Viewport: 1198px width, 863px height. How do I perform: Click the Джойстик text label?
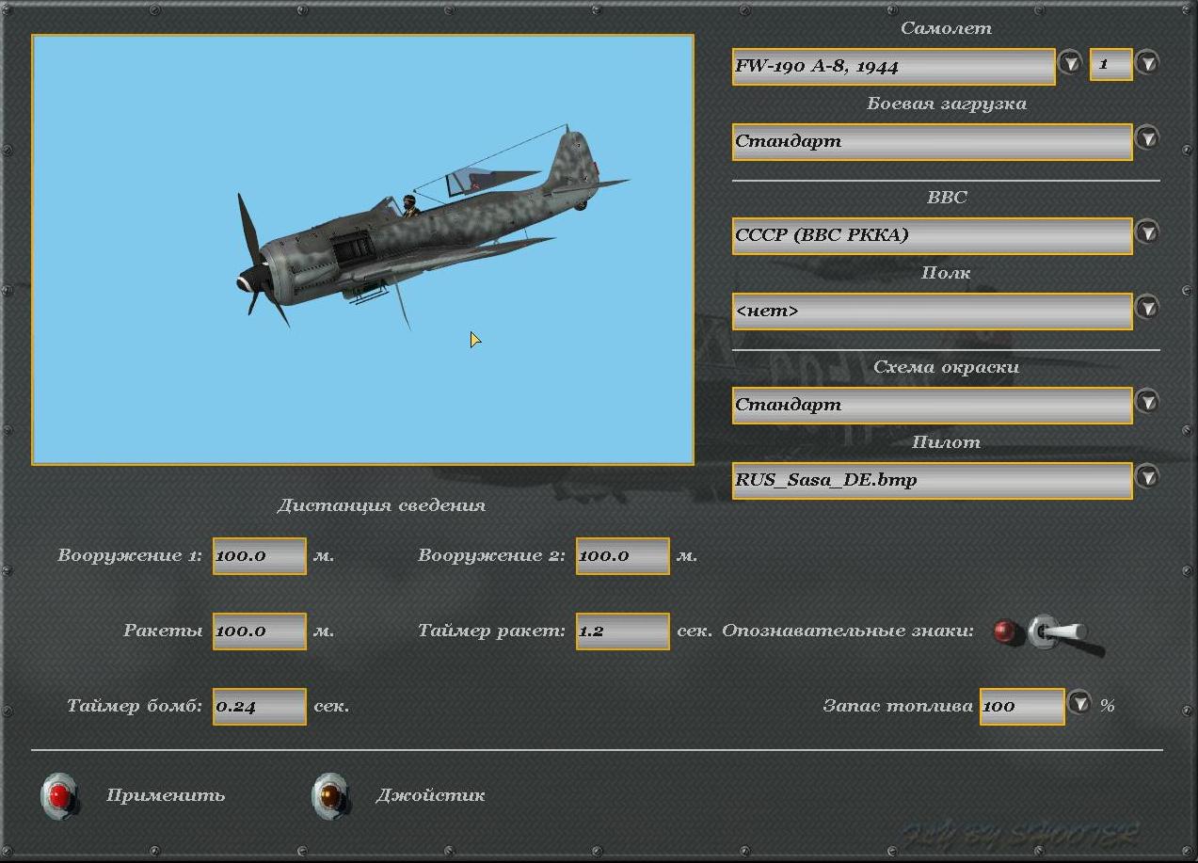[x=430, y=795]
